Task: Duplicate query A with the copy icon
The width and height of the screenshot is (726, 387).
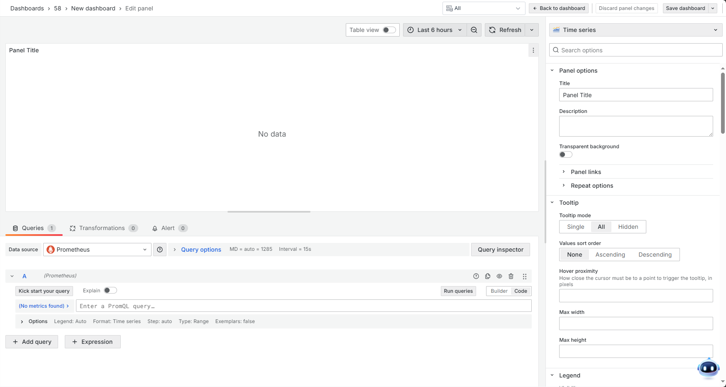Action: point(488,276)
